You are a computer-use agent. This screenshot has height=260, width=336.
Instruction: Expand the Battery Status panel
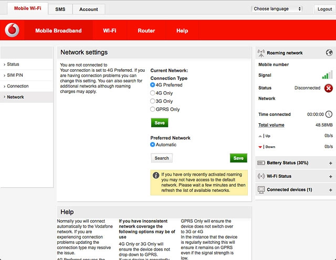330,163
